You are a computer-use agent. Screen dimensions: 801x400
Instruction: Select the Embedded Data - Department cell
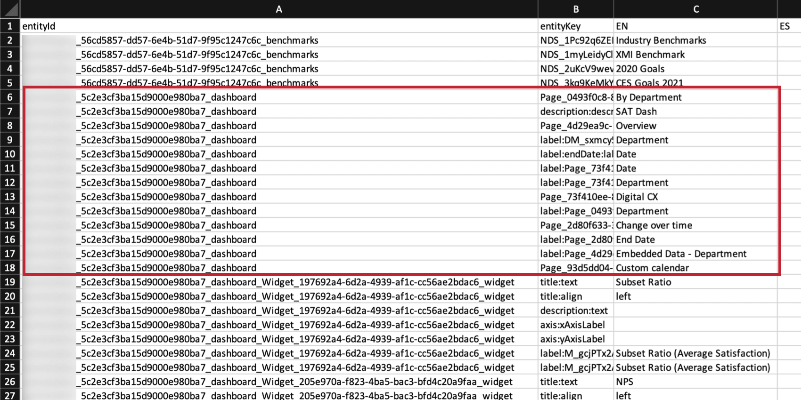[695, 254]
